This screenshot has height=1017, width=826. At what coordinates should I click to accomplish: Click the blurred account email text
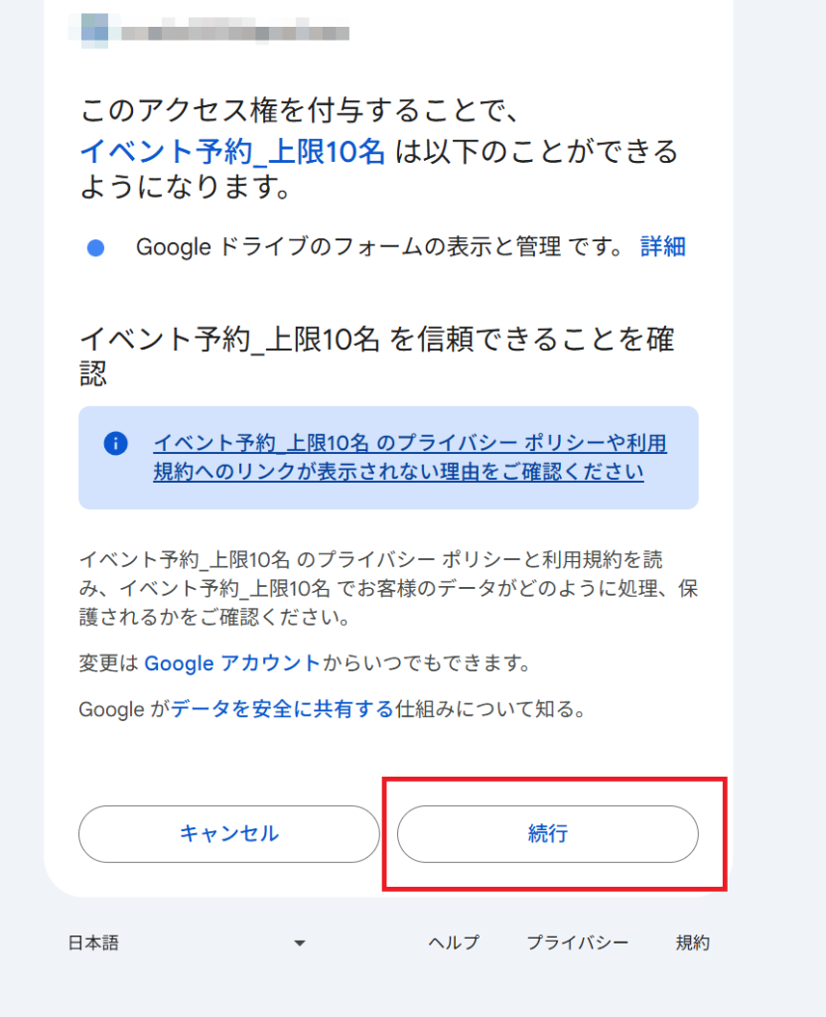pyautogui.click(x=234, y=31)
